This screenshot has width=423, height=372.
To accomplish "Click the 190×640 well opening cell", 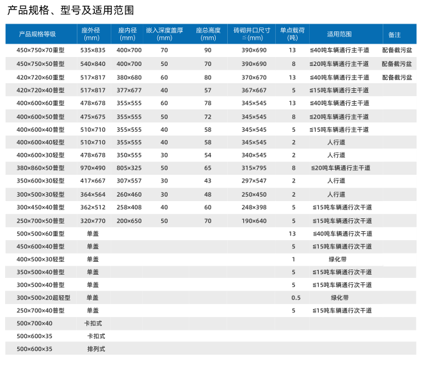I will pos(254,220).
